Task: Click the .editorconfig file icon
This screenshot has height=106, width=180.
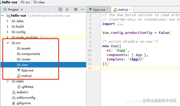Action: click(x=14, y=98)
